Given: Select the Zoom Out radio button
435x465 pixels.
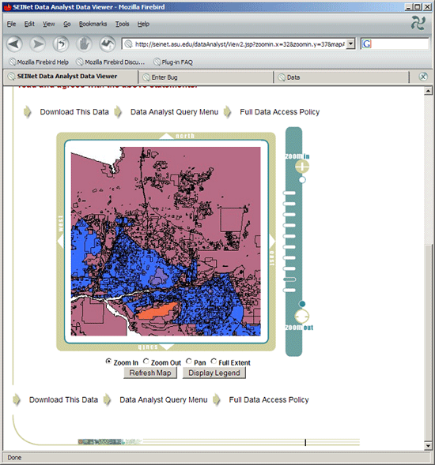Looking at the screenshot, I should coord(146,362).
